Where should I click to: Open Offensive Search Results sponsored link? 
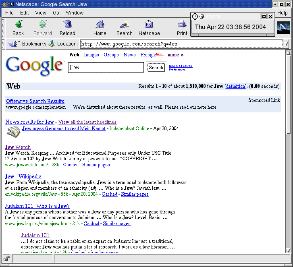(x=35, y=101)
